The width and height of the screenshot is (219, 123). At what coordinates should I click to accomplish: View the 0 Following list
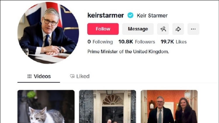[x=100, y=42]
